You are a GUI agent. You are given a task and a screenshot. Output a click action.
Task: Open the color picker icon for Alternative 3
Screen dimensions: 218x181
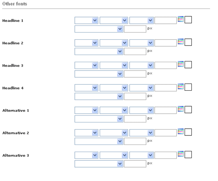tap(181, 154)
